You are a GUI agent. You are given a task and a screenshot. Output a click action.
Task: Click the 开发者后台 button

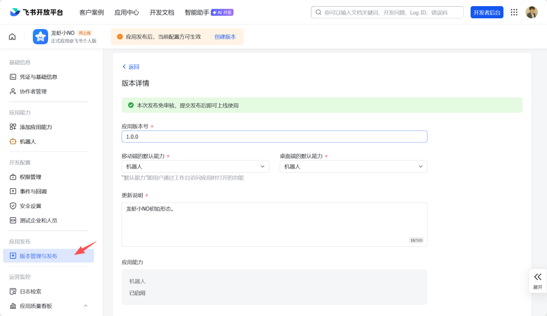[x=487, y=12]
